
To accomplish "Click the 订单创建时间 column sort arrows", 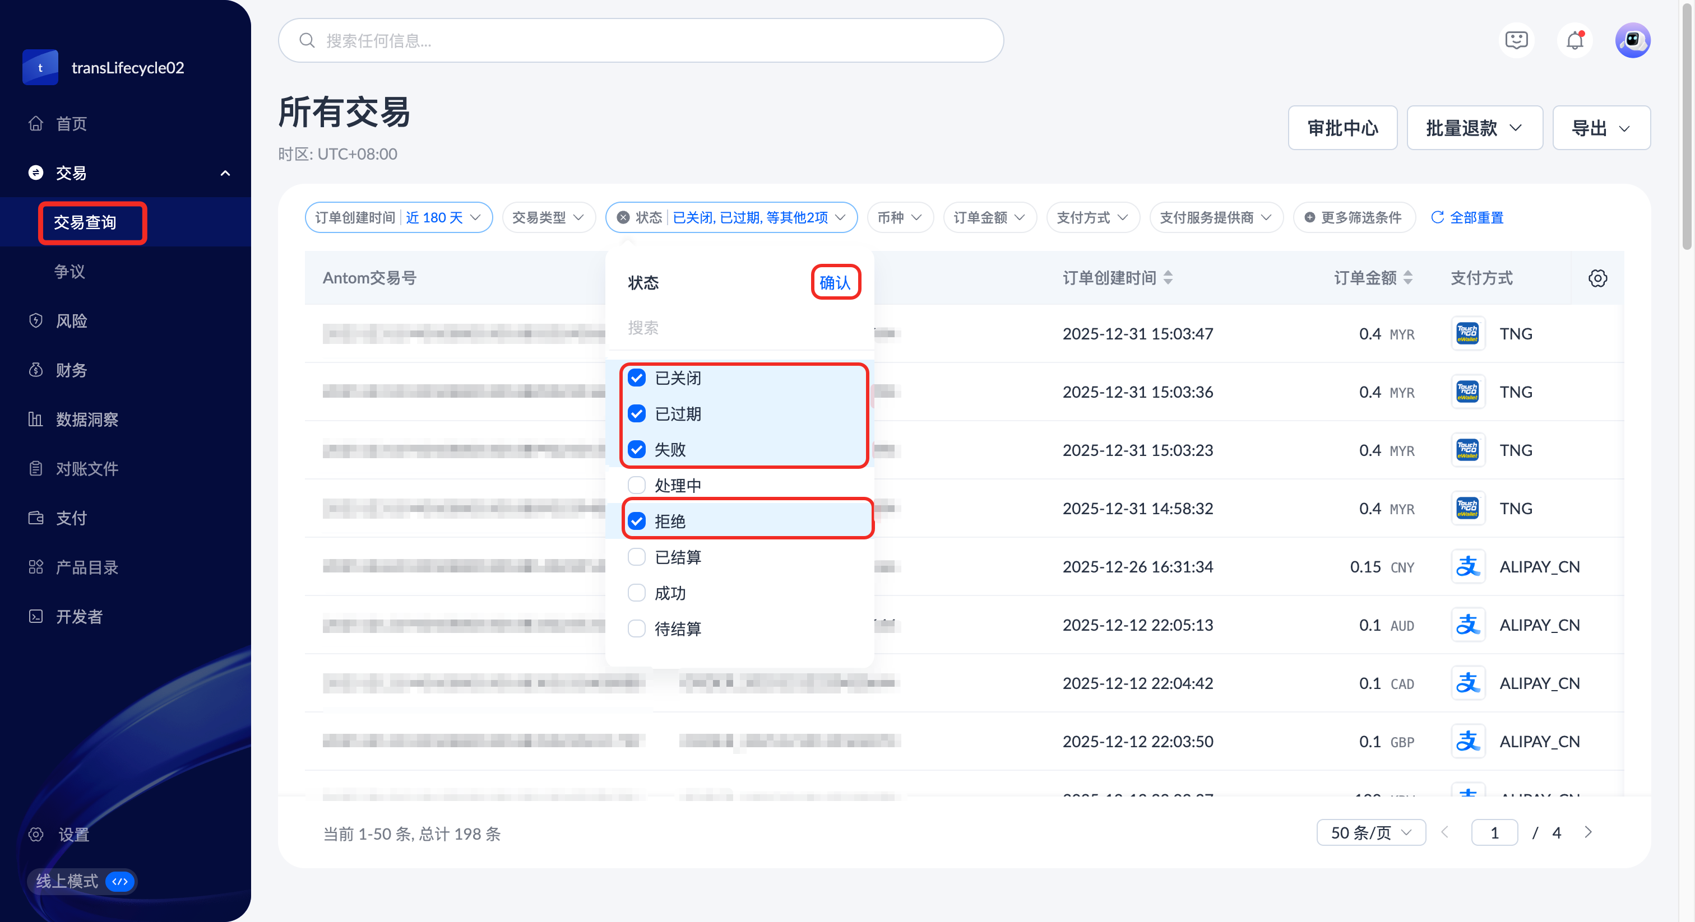I will (1168, 278).
